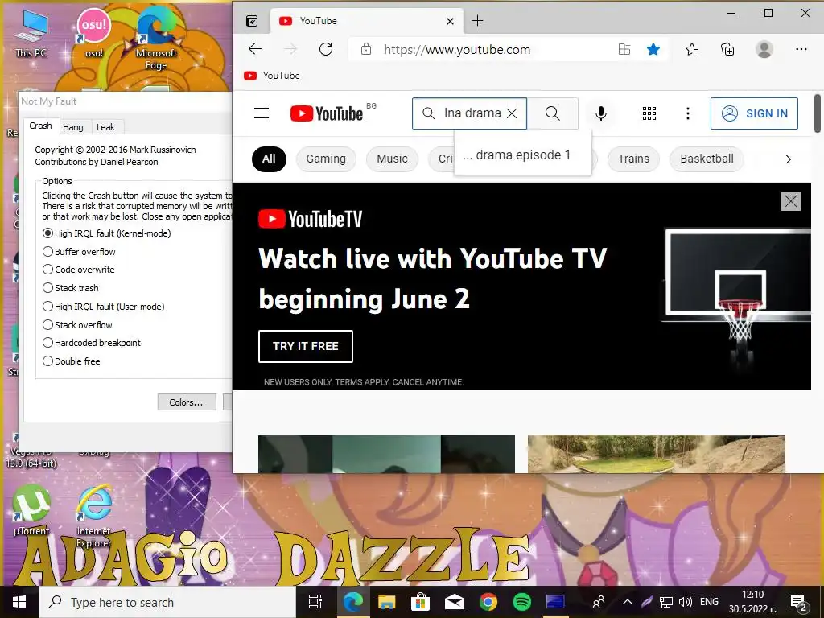The width and height of the screenshot is (824, 618).
Task: Open the clock showing 12:10 in taskbar
Action: (x=752, y=602)
